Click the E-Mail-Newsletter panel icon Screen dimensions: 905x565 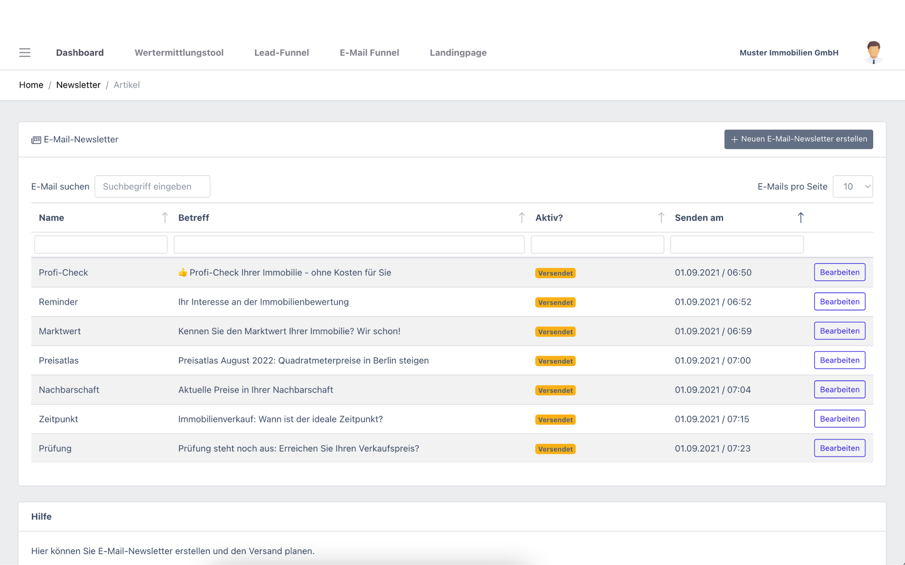pos(36,140)
